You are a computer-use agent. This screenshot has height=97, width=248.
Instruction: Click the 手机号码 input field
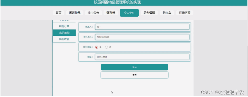[x=142, y=37]
